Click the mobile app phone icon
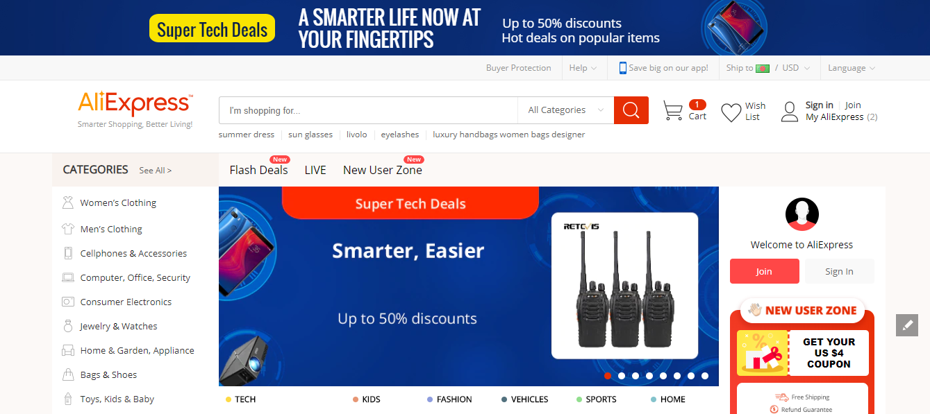 623,68
